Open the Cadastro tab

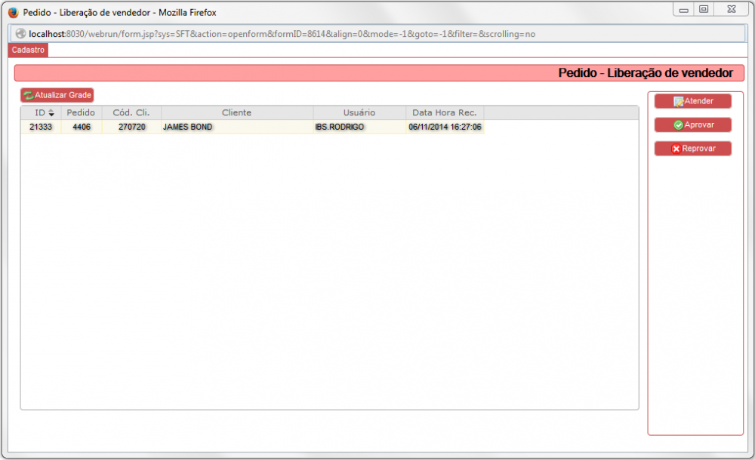coord(28,50)
